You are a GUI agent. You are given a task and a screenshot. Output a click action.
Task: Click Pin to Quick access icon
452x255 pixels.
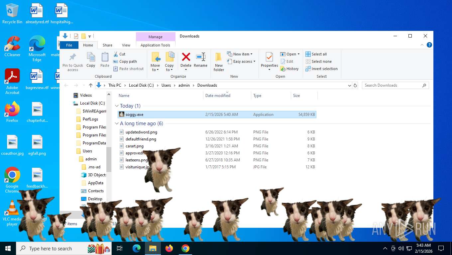tap(72, 62)
